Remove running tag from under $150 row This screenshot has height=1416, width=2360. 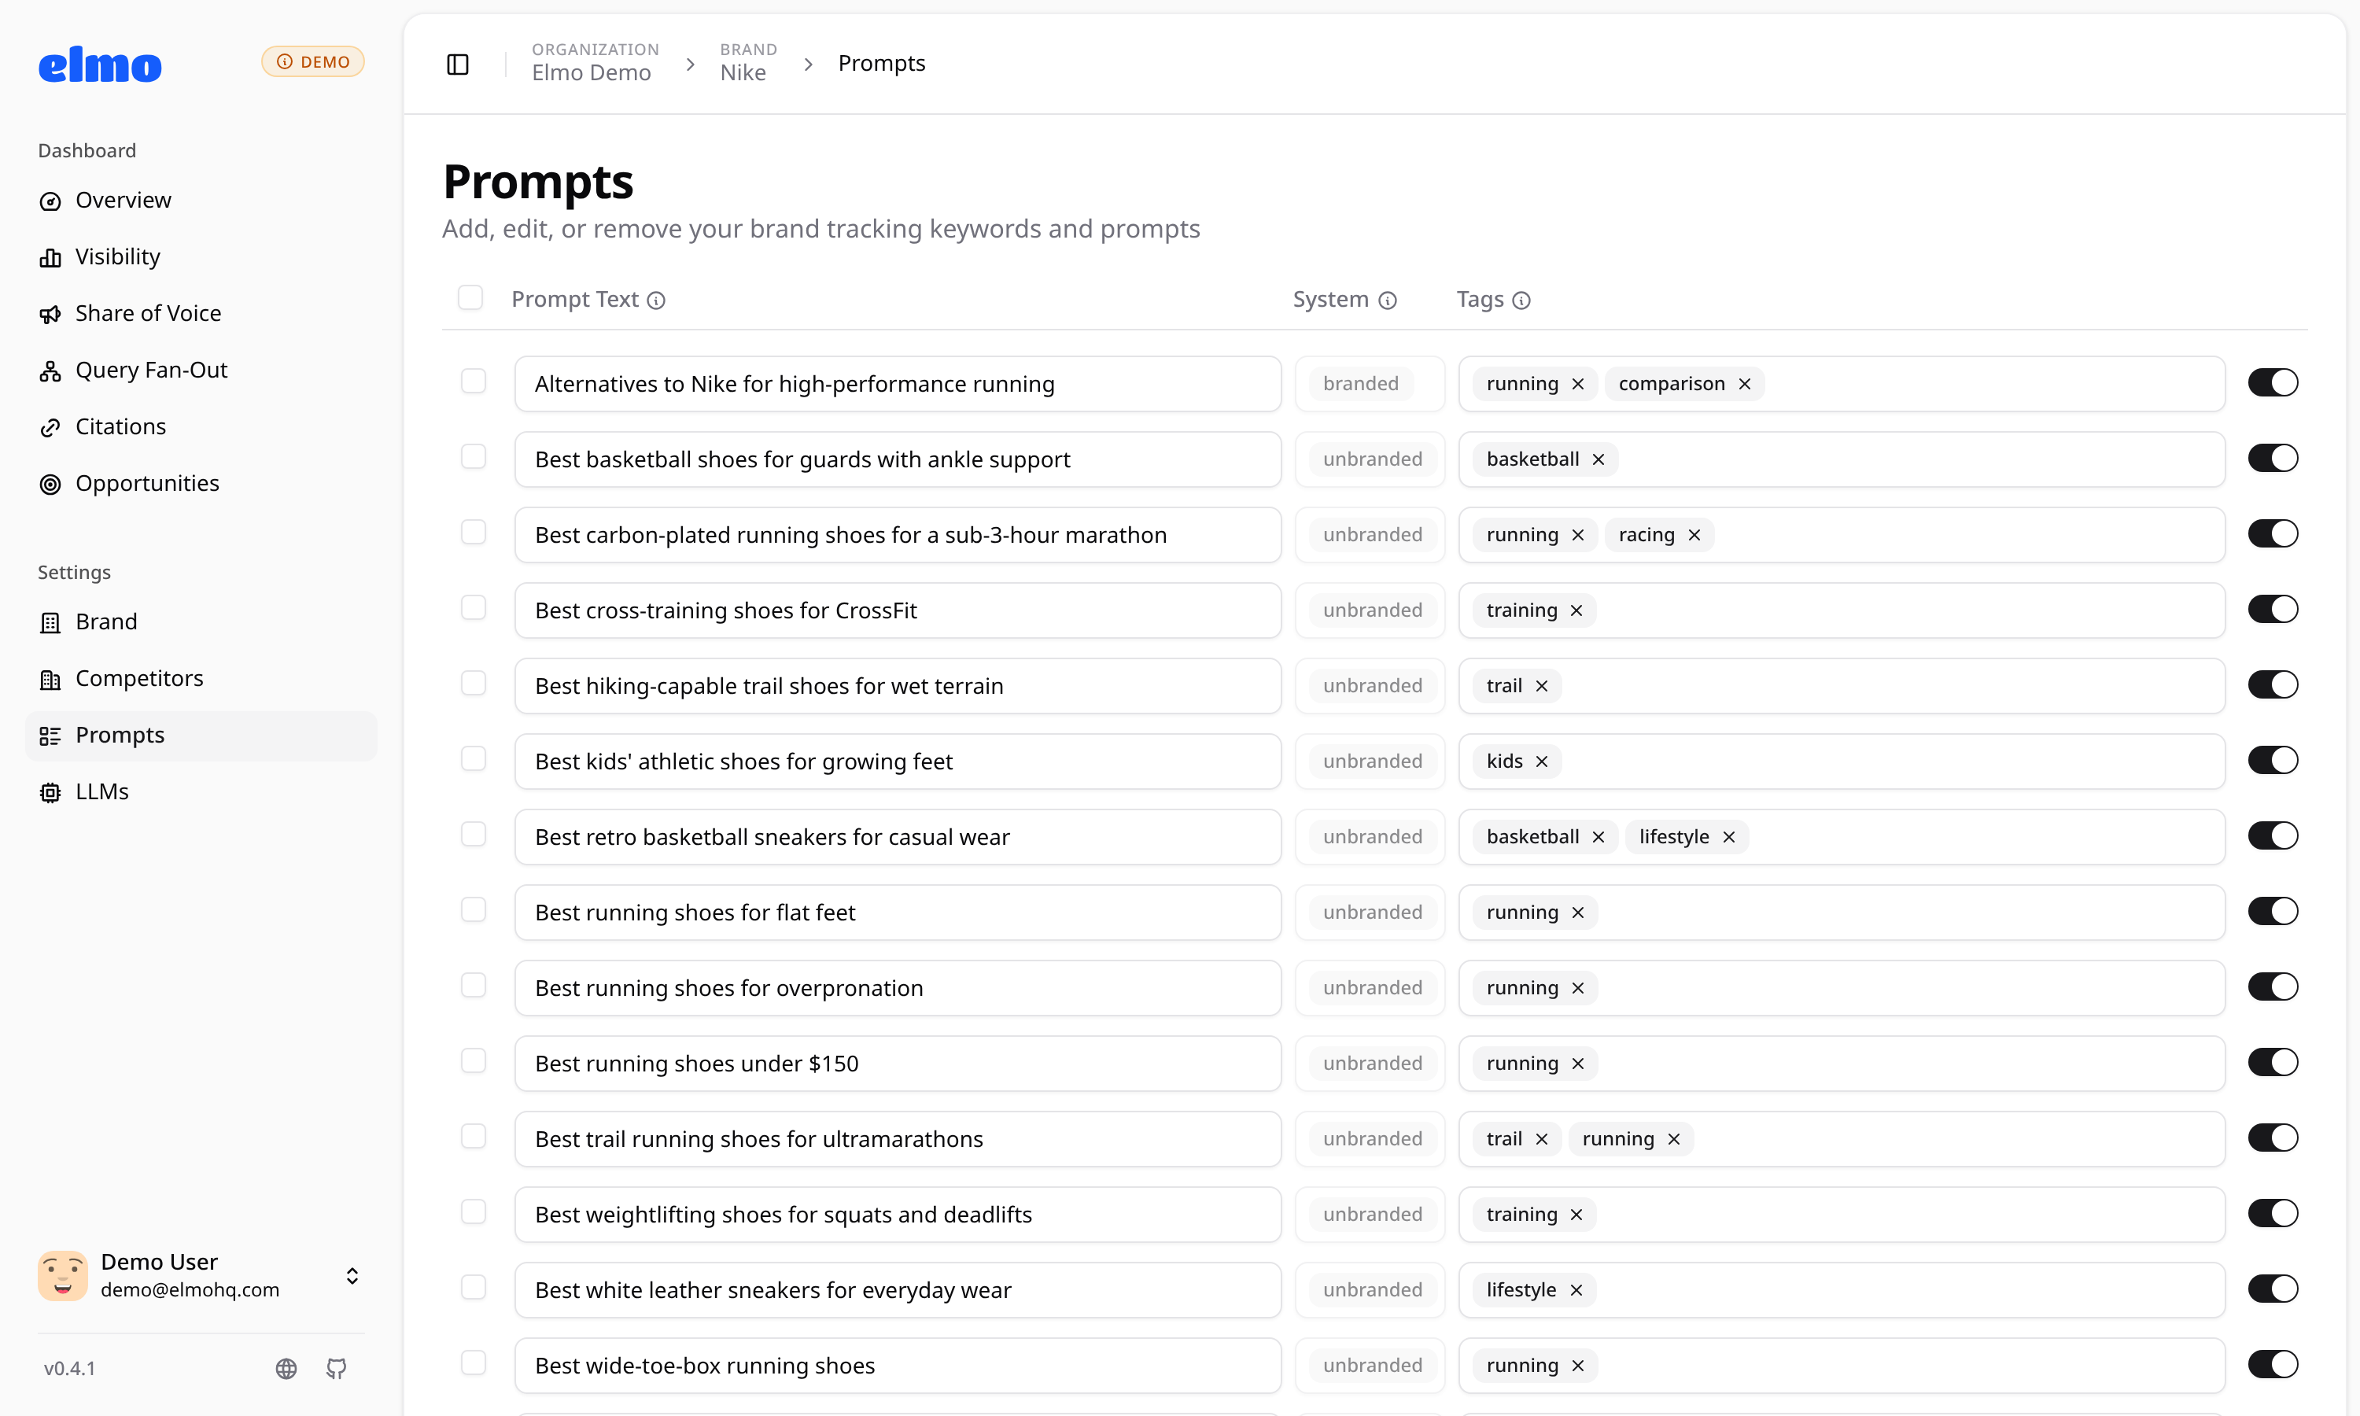1578,1063
